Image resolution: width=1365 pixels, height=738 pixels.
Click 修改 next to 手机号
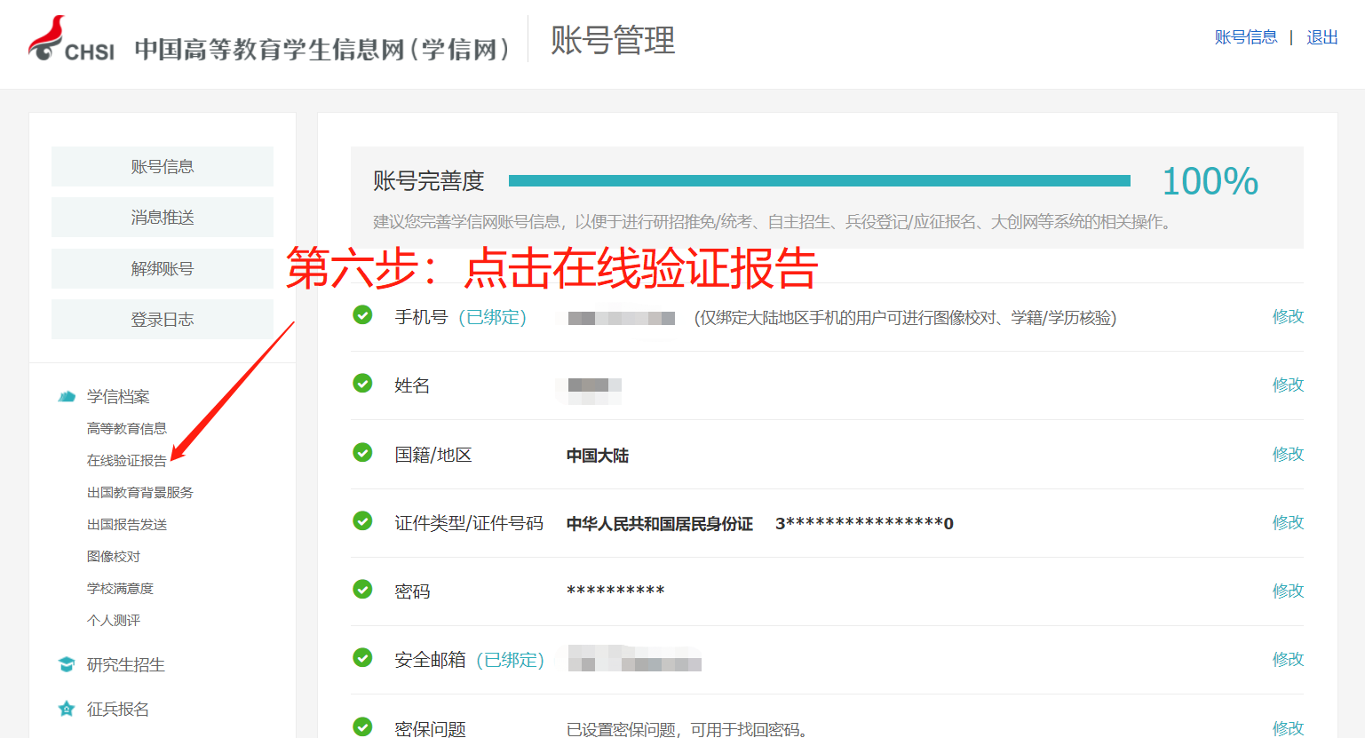1287,315
